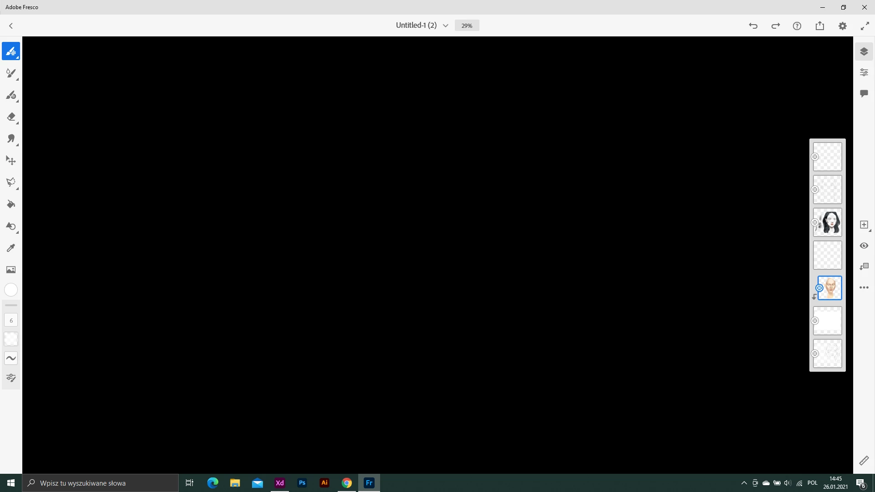Select the Pixel Brush tool
This screenshot has height=492, width=875.
pyautogui.click(x=11, y=51)
